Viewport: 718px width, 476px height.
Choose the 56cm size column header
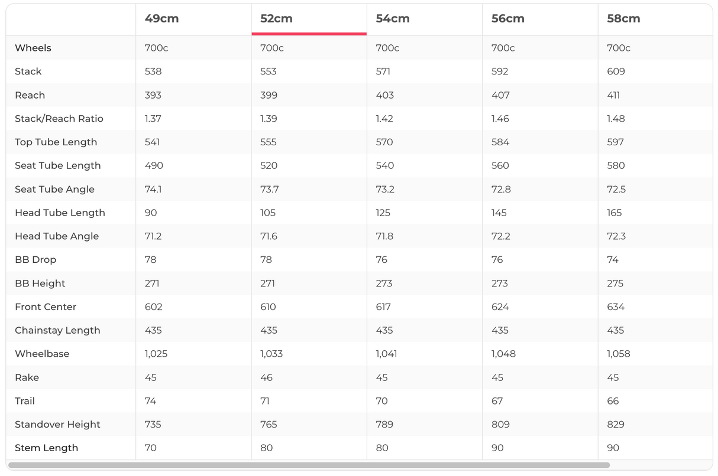(x=507, y=18)
